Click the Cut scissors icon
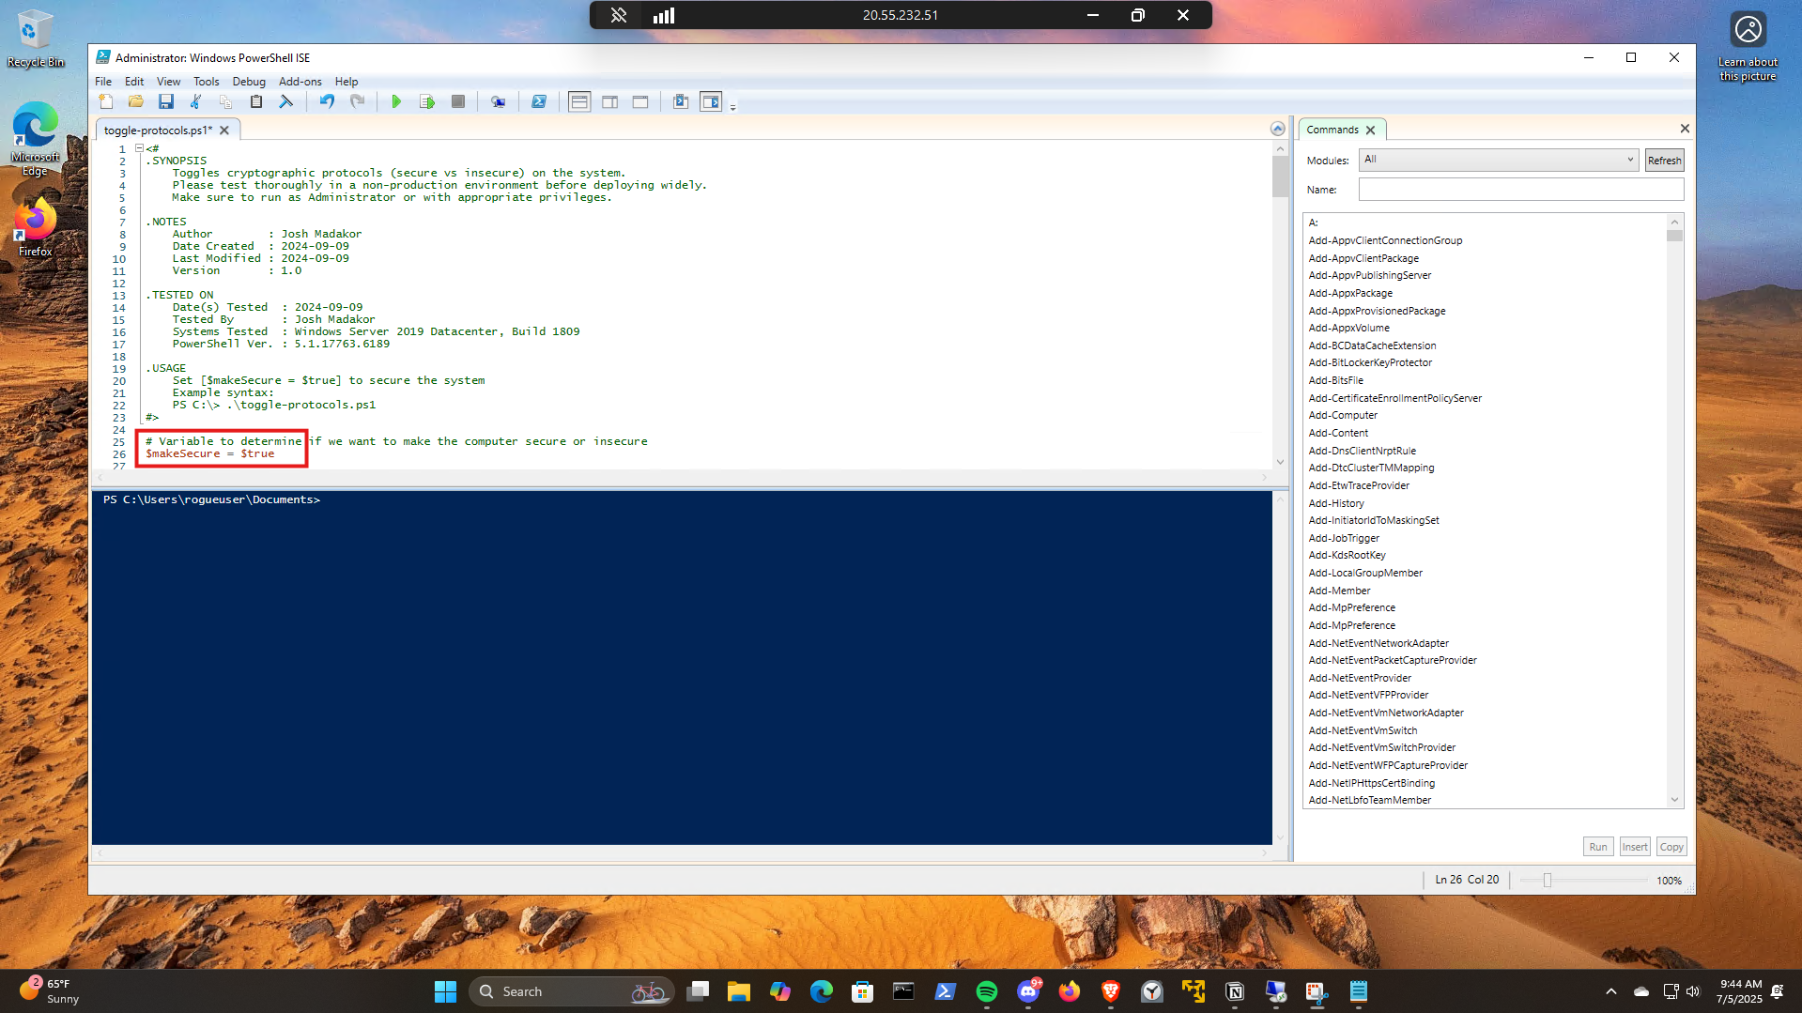The height and width of the screenshot is (1013, 1802). (196, 101)
